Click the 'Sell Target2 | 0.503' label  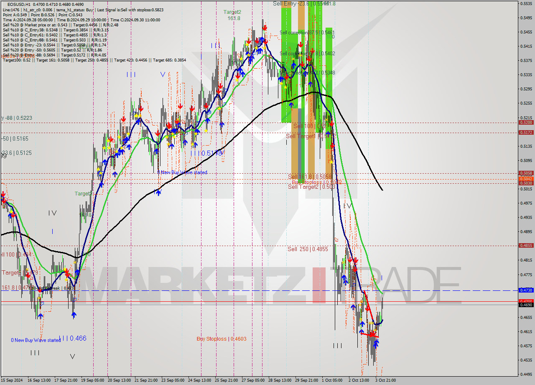click(311, 187)
